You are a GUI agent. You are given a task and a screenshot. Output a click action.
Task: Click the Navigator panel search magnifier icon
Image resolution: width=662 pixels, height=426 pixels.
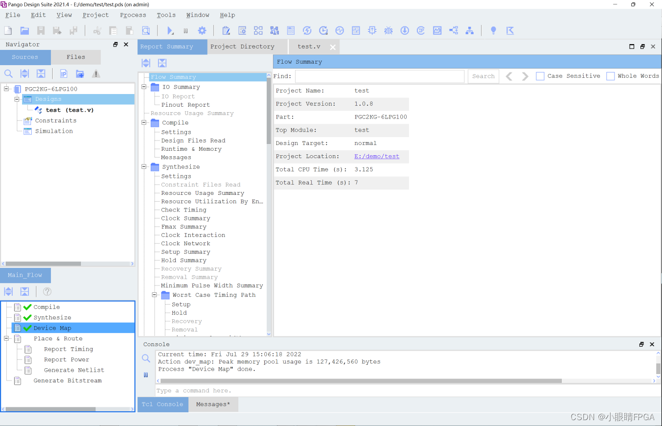[8, 74]
